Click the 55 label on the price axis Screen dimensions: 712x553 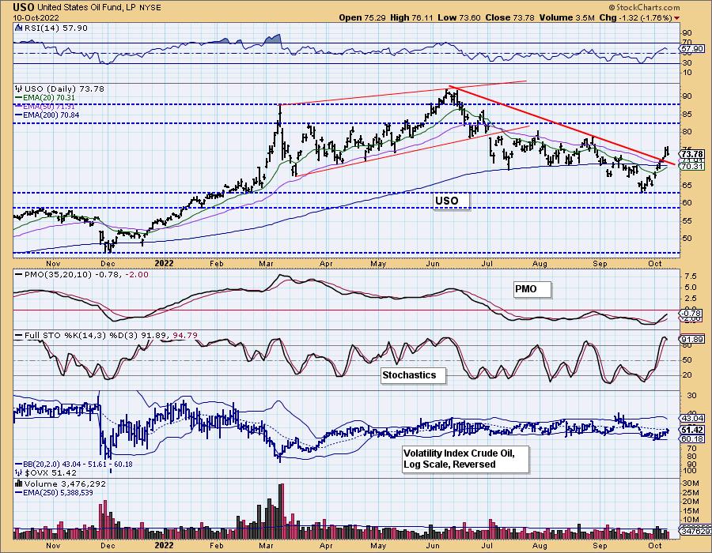pyautogui.click(x=687, y=220)
